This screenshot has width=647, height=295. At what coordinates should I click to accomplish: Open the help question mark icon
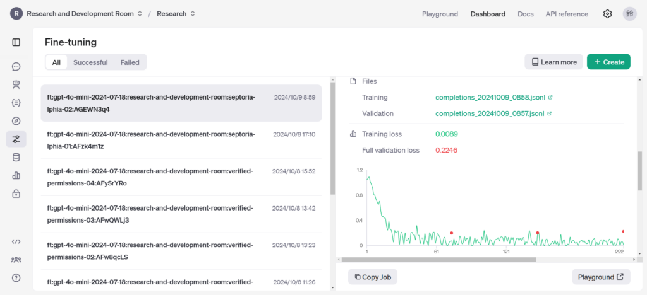pos(16,277)
